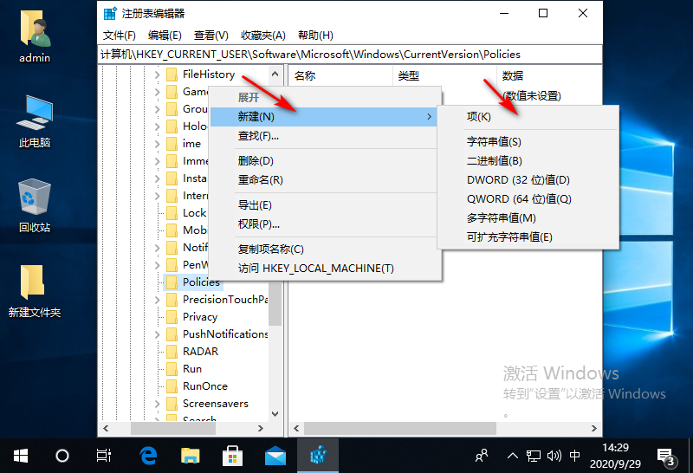Choose 删除(D) in context menu
The height and width of the screenshot is (473, 693).
coord(323,161)
